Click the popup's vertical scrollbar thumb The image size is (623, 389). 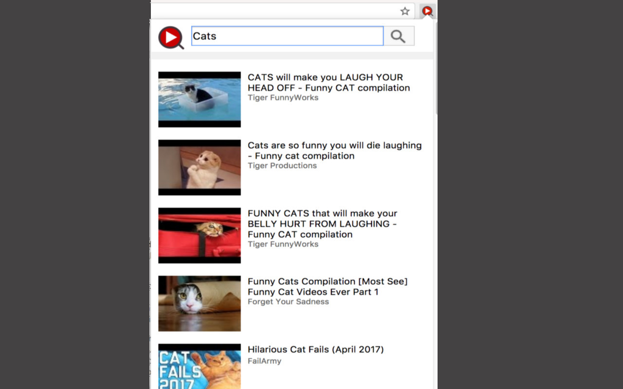coord(436,68)
